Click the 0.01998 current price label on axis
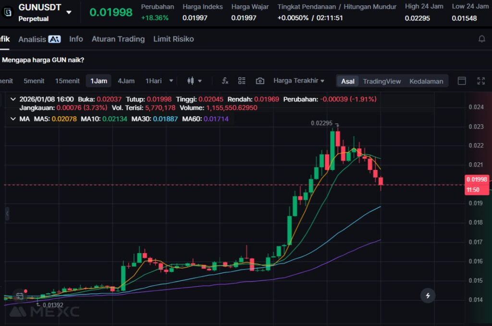492x326 pixels. coord(477,180)
